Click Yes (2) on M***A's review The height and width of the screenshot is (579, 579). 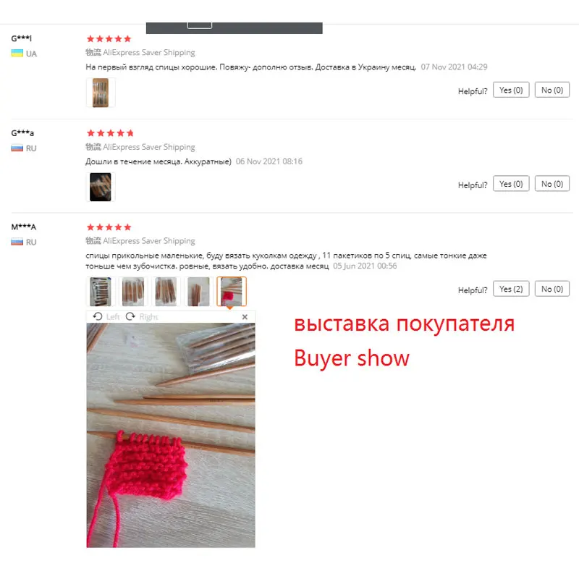[x=511, y=289]
